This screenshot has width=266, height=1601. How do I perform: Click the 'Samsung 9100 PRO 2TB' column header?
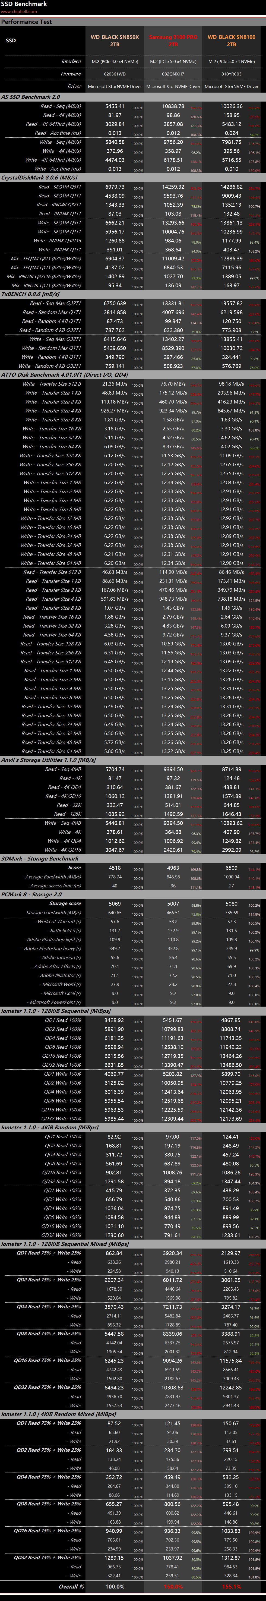point(173,40)
